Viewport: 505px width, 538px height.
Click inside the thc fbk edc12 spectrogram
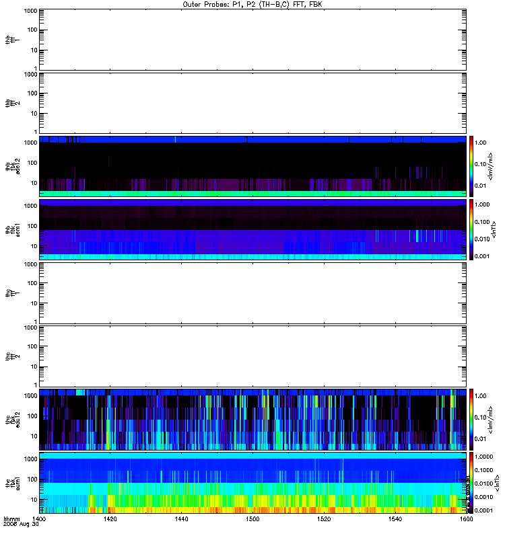click(252, 419)
